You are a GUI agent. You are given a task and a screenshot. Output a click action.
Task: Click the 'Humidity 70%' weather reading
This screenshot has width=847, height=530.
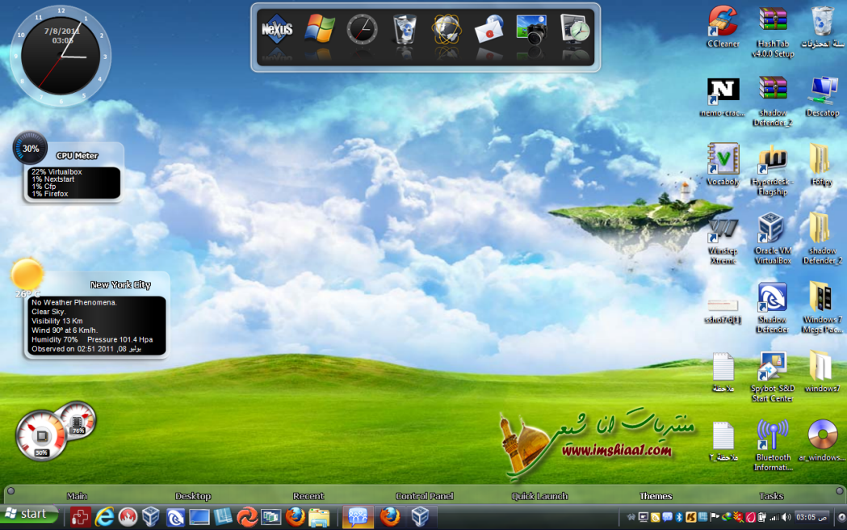[55, 340]
